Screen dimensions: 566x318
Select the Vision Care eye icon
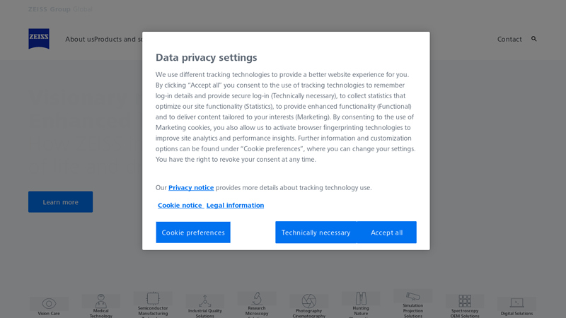pyautogui.click(x=49, y=303)
